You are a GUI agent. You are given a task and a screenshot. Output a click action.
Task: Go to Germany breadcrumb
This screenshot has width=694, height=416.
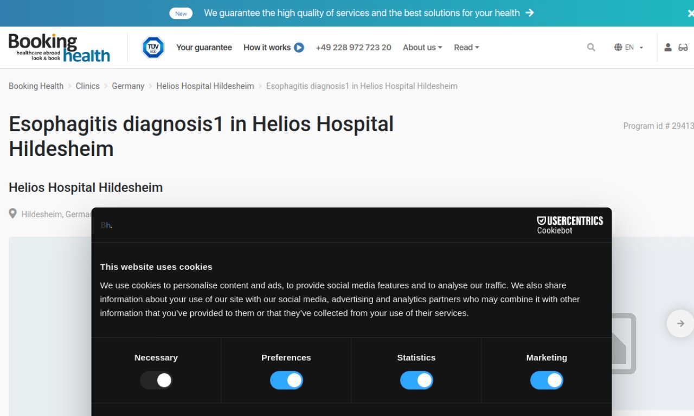(128, 86)
